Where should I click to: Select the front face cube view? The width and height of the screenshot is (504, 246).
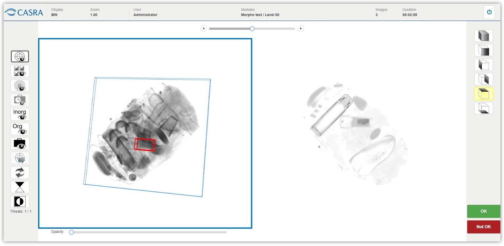pyautogui.click(x=484, y=50)
